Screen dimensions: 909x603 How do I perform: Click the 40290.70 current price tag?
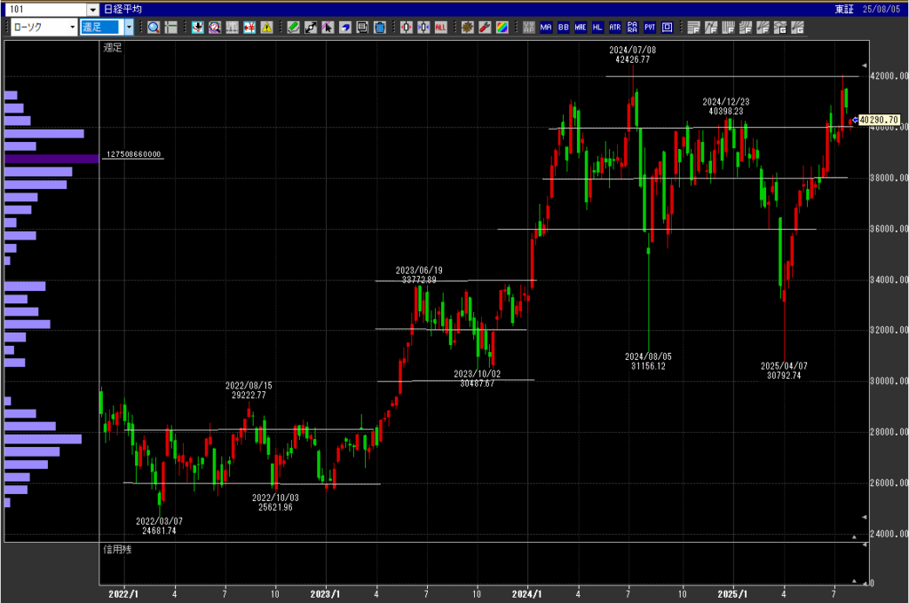click(x=878, y=120)
